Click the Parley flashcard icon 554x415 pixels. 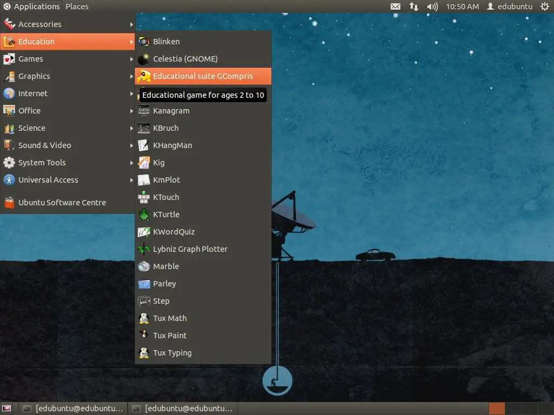pos(144,284)
